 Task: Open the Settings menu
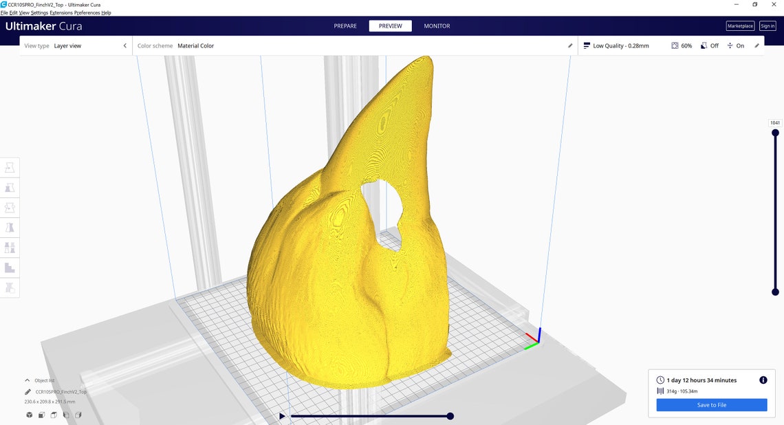point(39,12)
